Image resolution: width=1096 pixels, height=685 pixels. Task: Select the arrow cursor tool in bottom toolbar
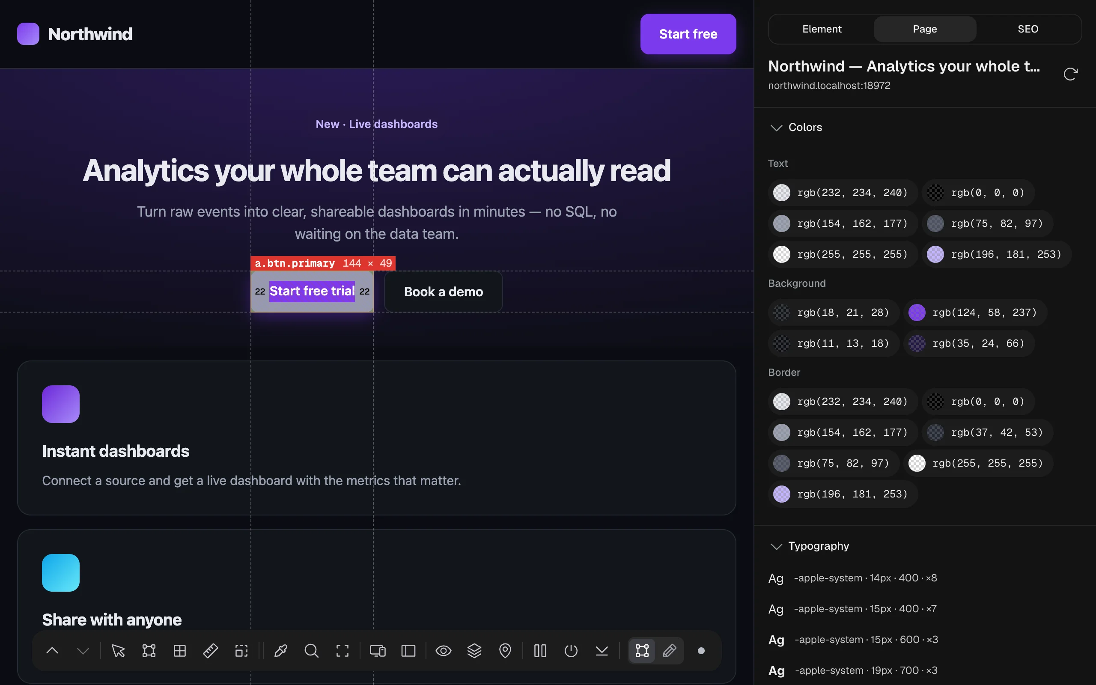[118, 651]
